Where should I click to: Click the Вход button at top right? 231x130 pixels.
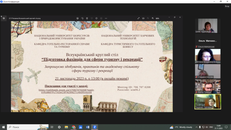[x=227, y=6]
